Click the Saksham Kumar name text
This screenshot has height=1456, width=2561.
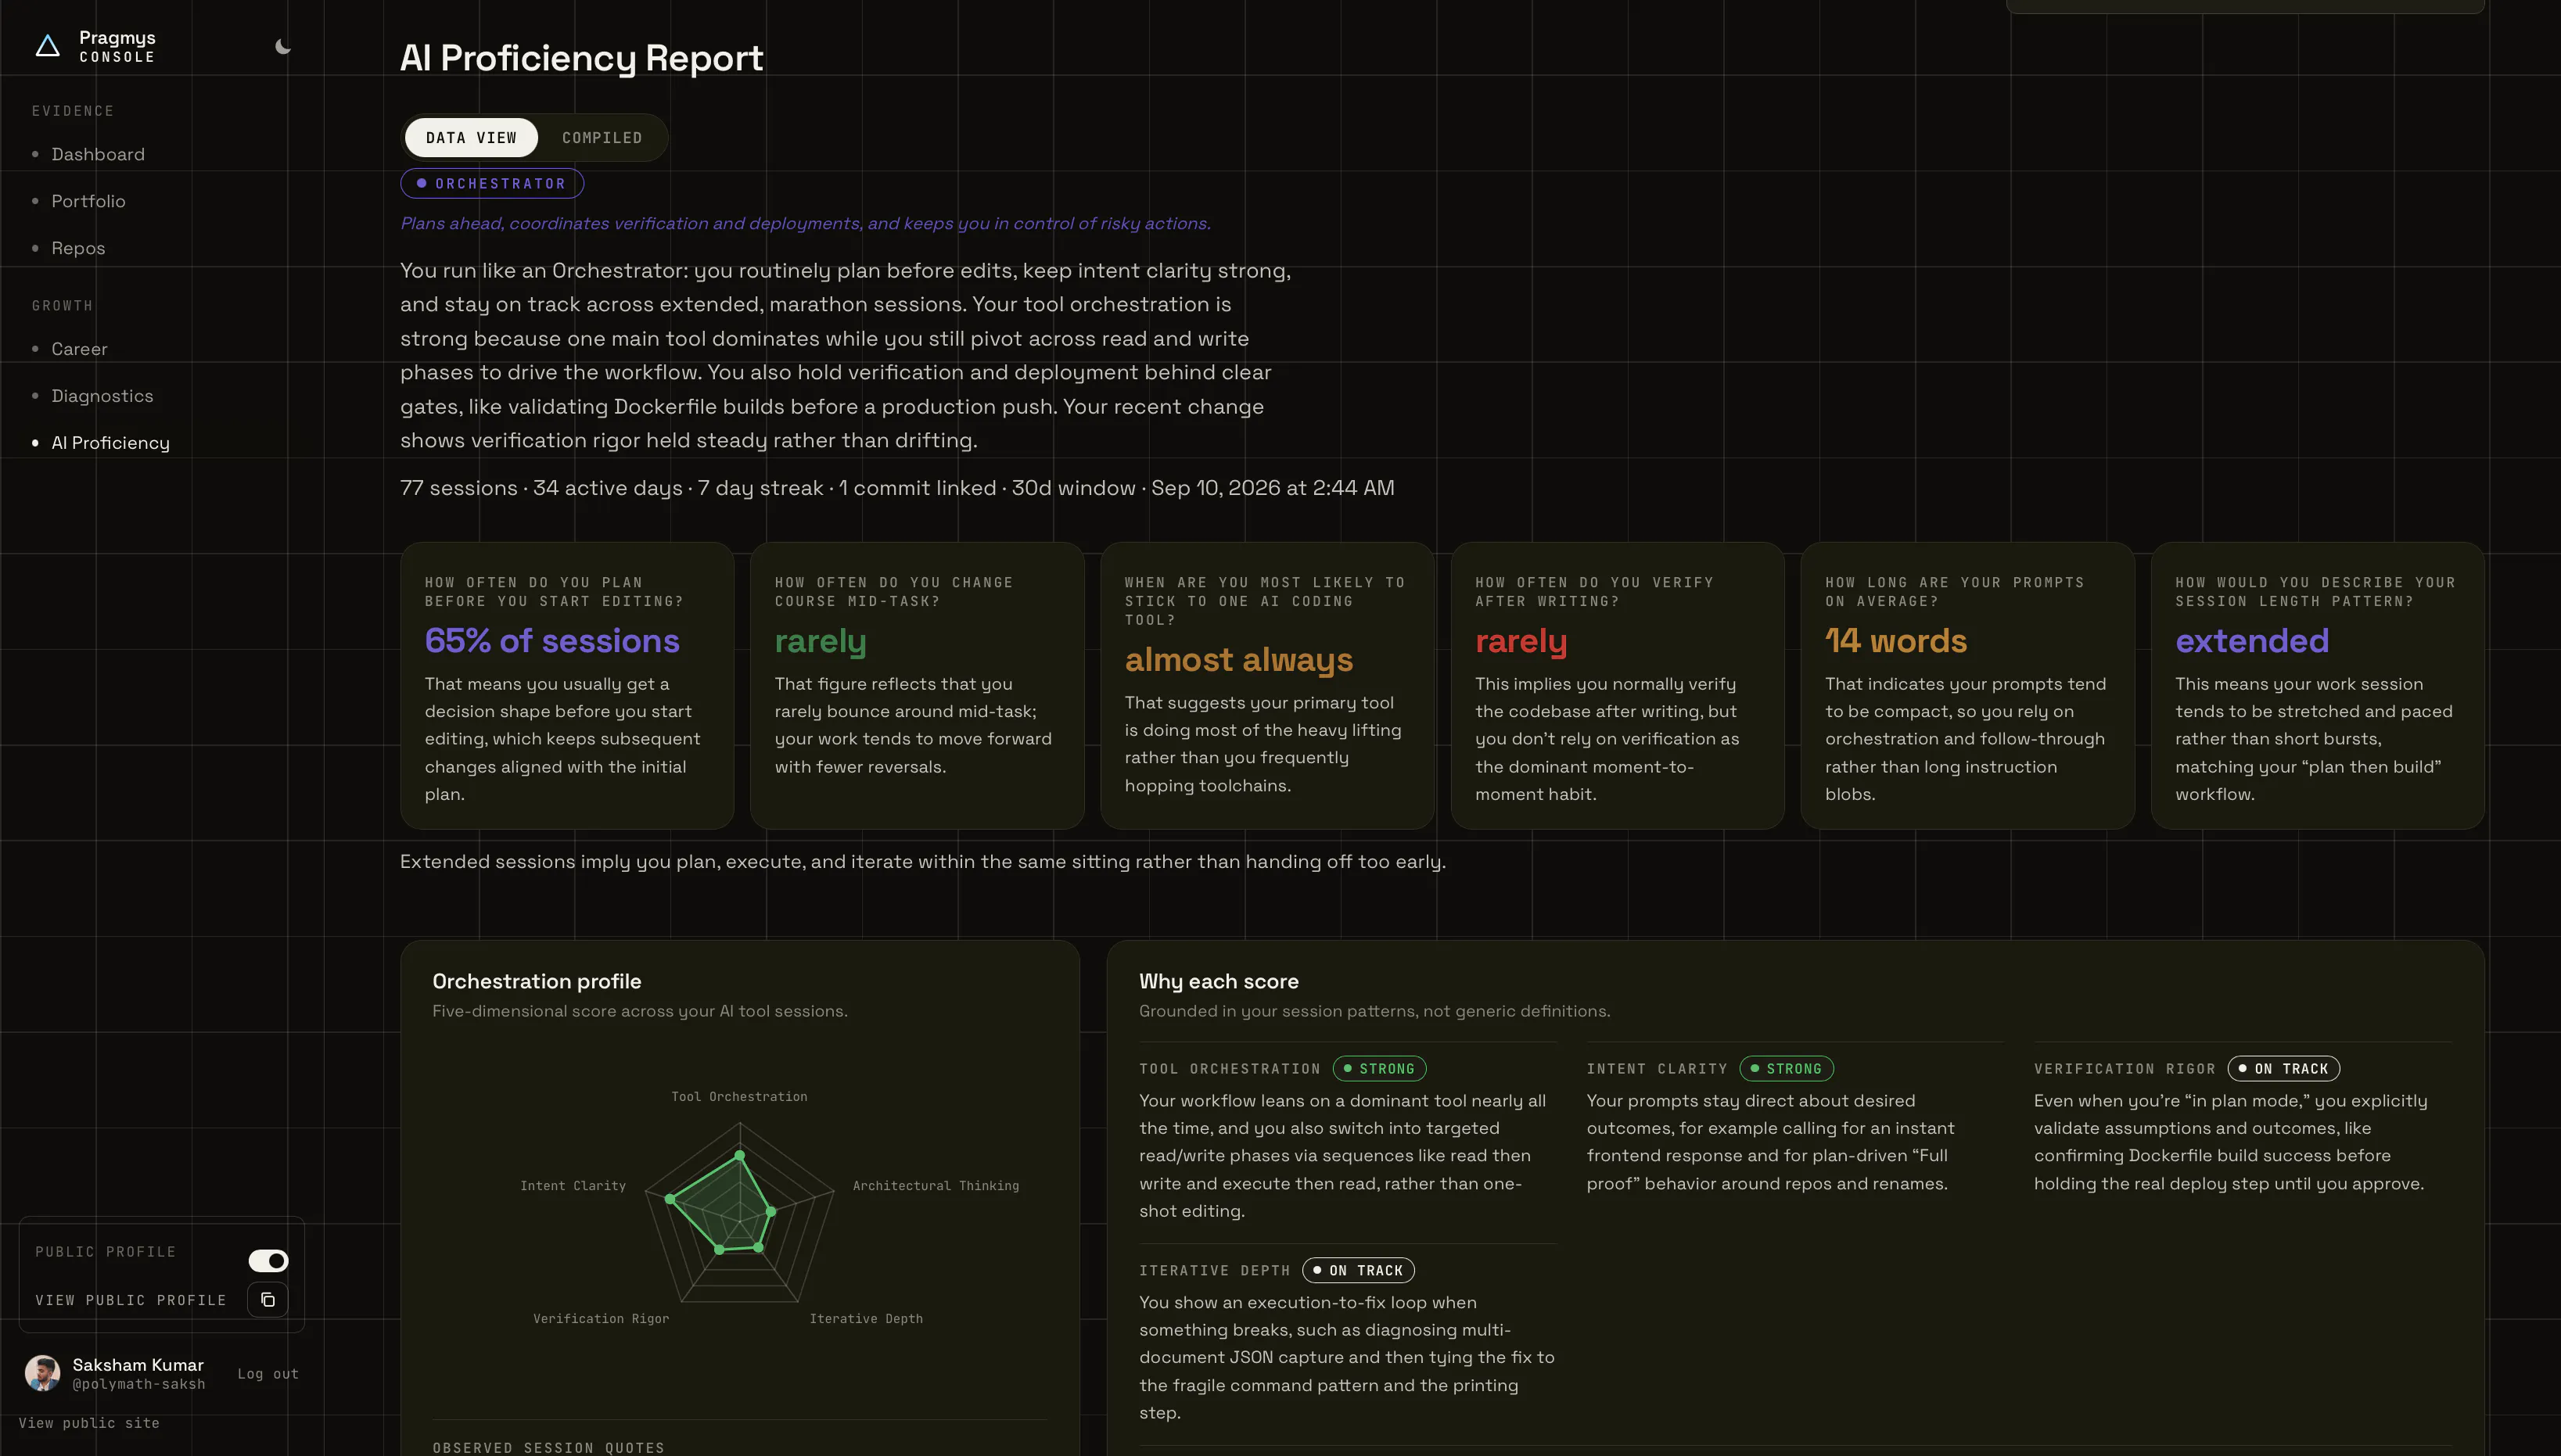click(x=138, y=1365)
